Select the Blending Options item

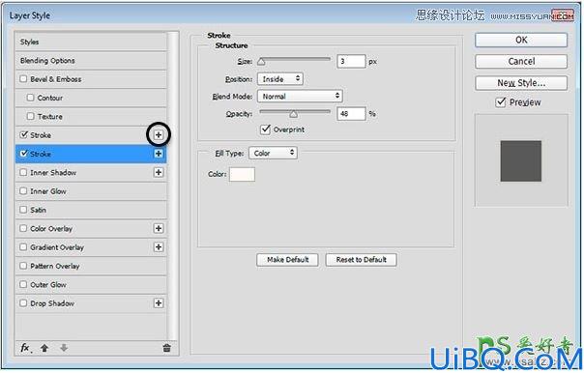click(91, 60)
